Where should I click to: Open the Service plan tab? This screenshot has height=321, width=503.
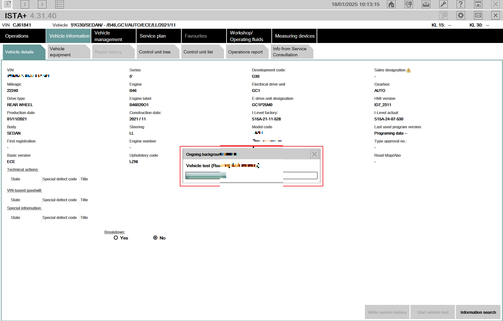[x=159, y=36]
